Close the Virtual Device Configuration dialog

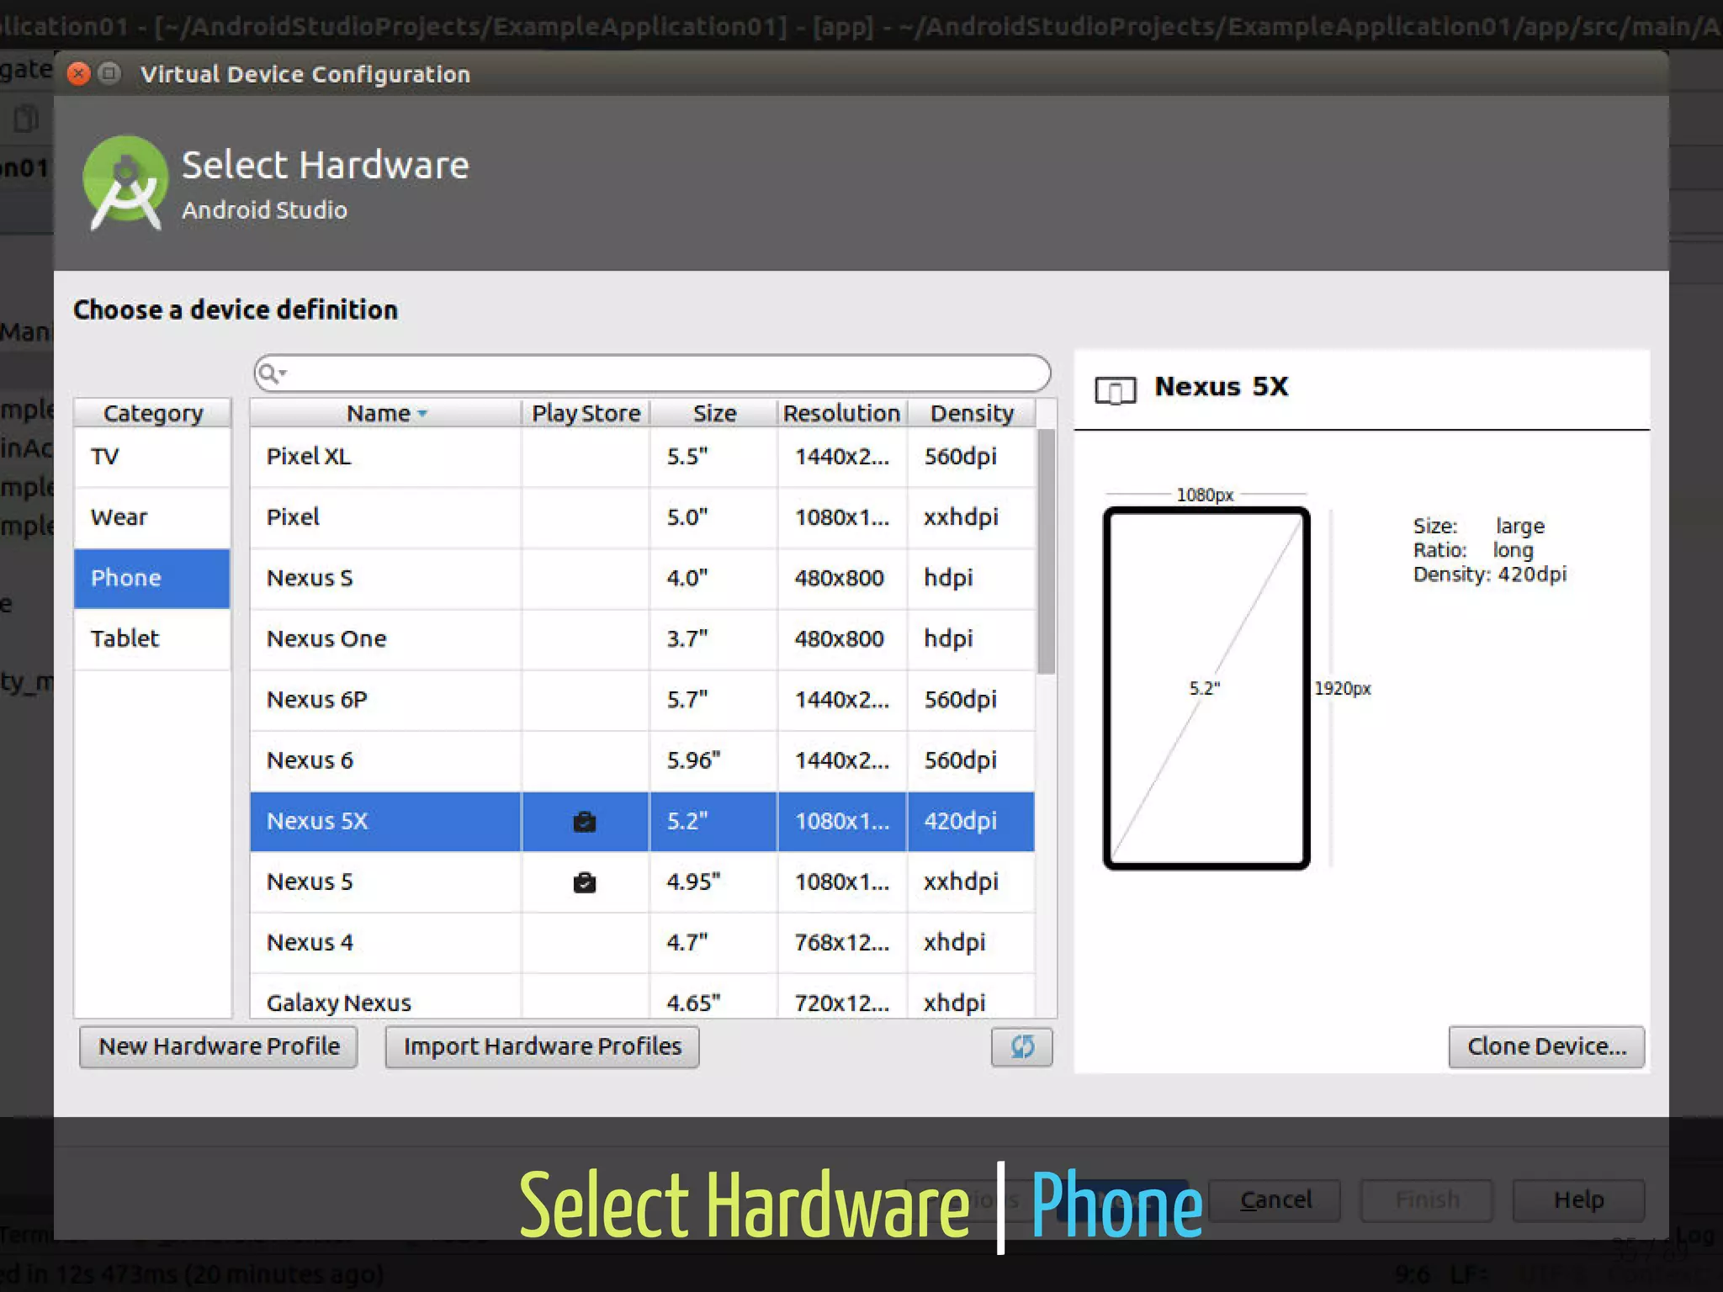pyautogui.click(x=78, y=74)
